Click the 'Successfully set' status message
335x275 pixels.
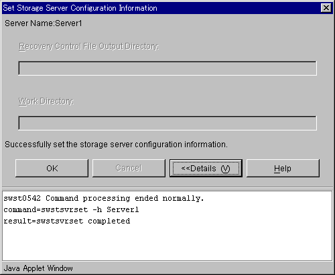(x=116, y=145)
